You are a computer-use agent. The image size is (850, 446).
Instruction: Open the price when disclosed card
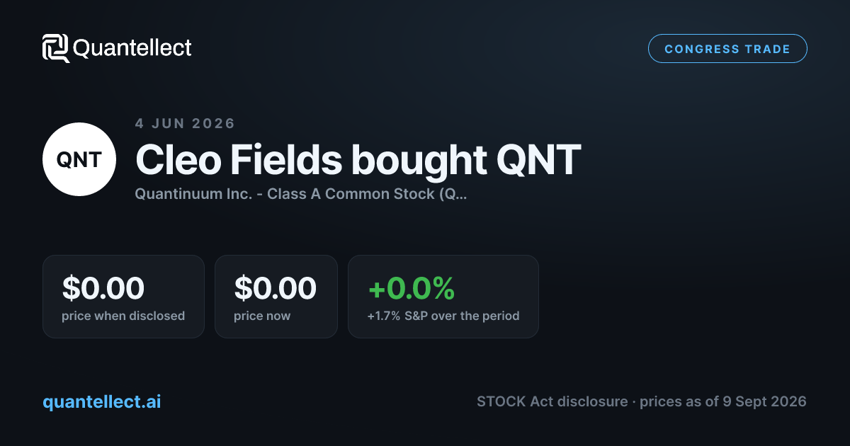[x=123, y=297]
